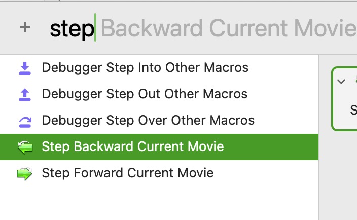Click the typed word "step" in search field
Viewport: 357px width, 220px height.
72,29
